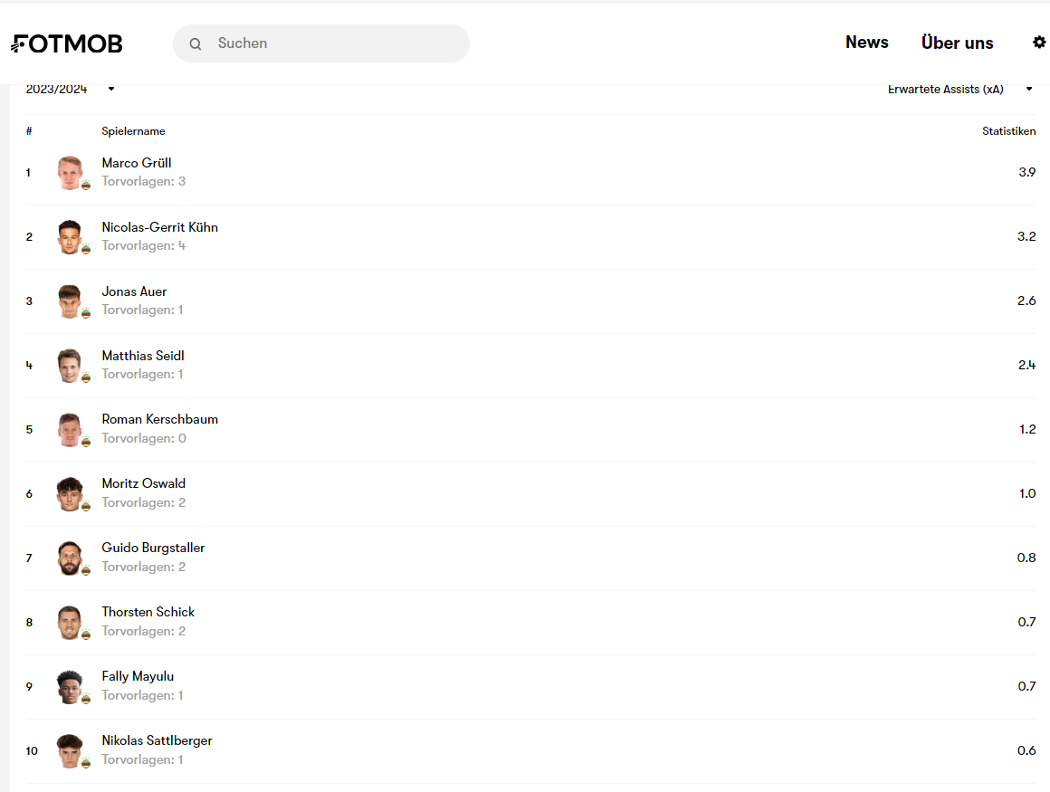
Task: Click the Statistiken column header
Action: (x=1008, y=131)
